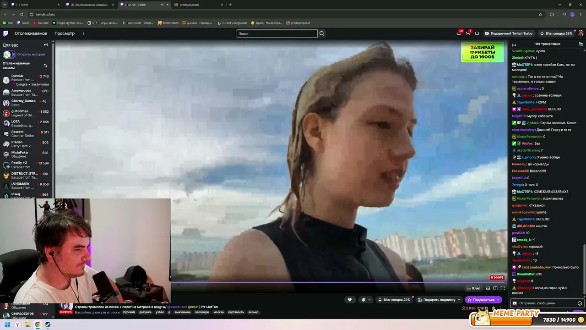
Task: Switch the player to fullscreen
Action: [503, 288]
